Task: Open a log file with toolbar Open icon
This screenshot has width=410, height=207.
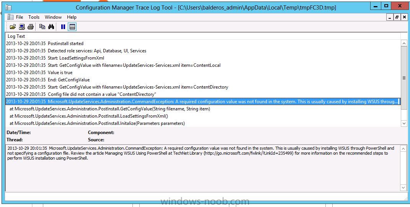Action: pos(13,27)
